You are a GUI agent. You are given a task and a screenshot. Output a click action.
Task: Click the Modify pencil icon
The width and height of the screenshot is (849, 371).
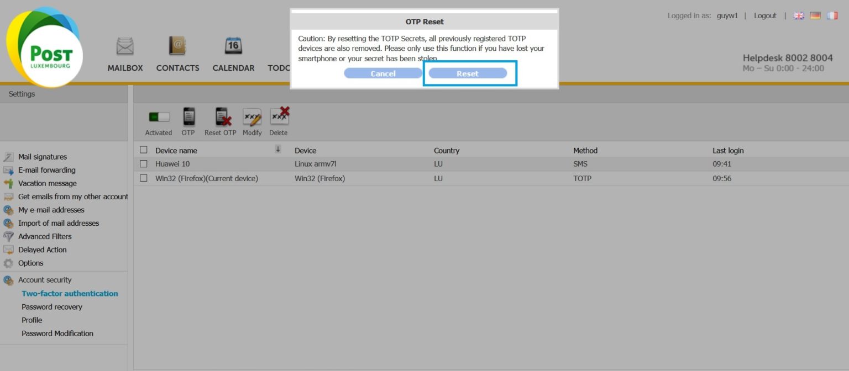(252, 117)
